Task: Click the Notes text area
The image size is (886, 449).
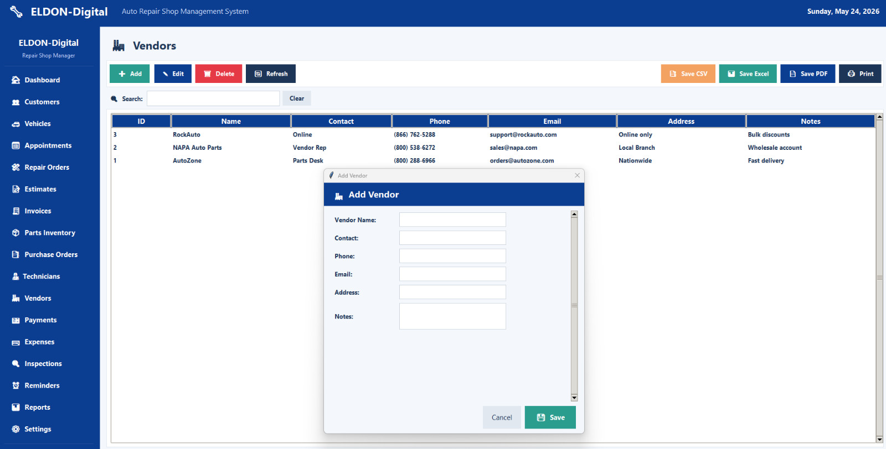Action: (452, 316)
